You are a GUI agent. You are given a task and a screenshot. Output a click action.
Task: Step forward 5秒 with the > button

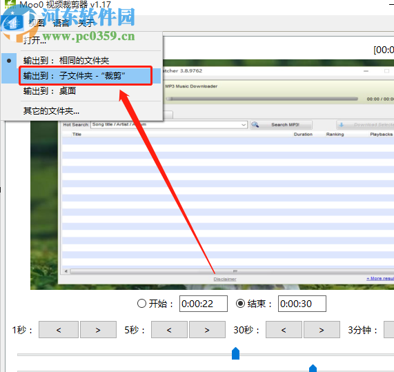coord(207,329)
